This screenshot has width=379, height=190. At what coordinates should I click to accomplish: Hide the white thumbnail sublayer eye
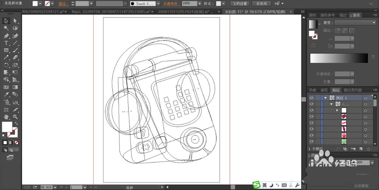pos(311,110)
